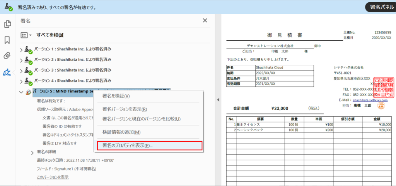The width and height of the screenshot is (396, 186).
Task: Click 最終チェック日時 : 2022.11.08 line
Action: (75, 160)
